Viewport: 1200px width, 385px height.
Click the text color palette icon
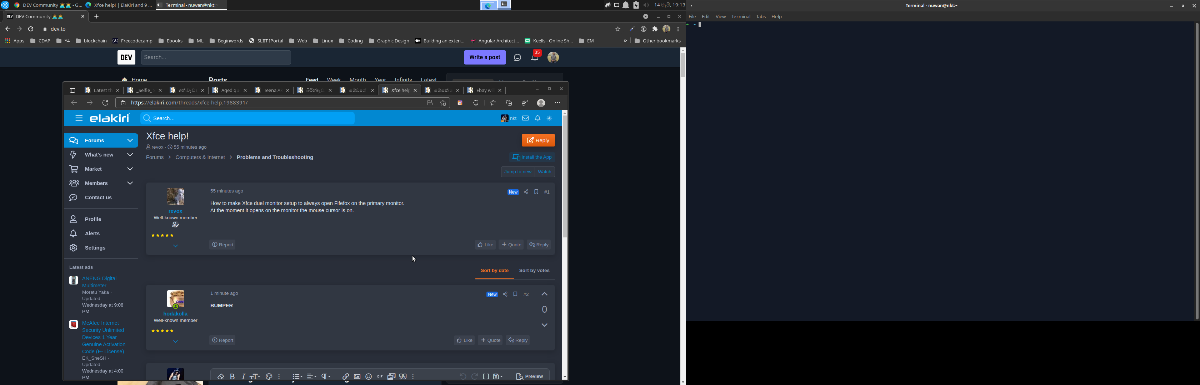click(269, 377)
